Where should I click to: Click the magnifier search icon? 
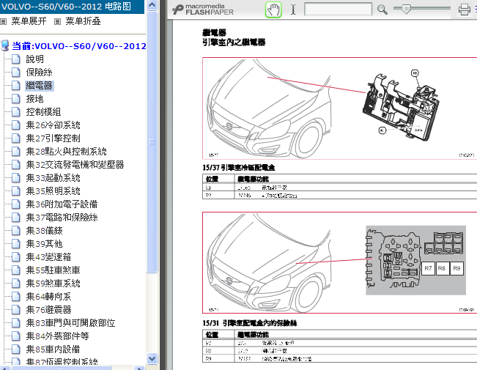tap(382, 10)
